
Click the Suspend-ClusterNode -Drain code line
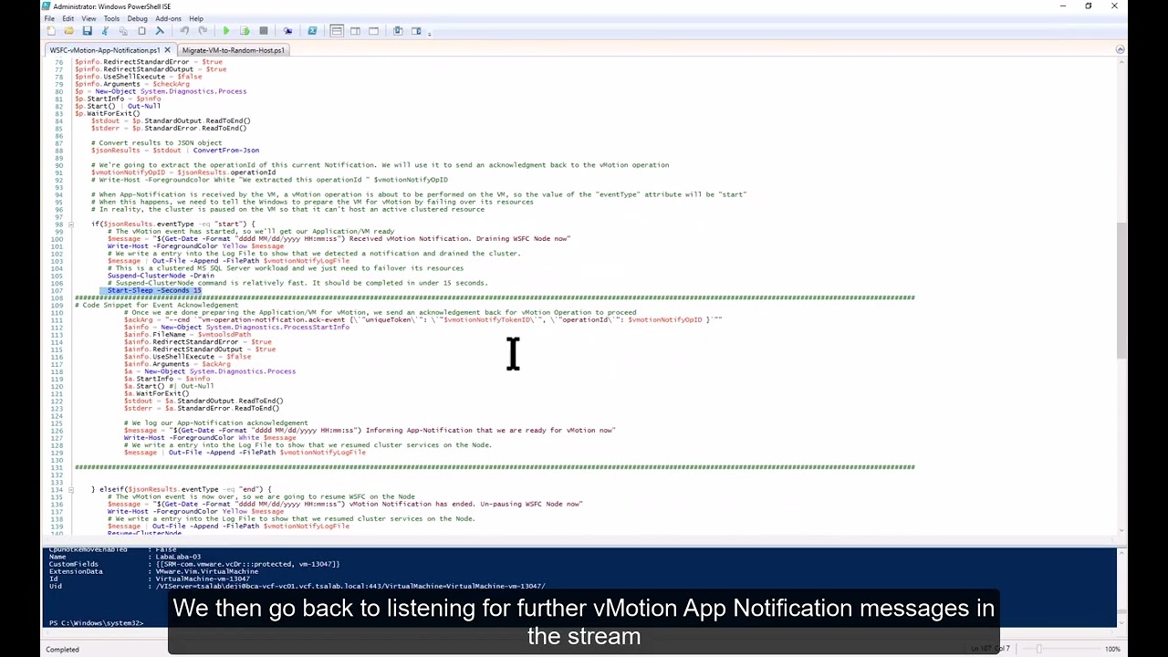(x=161, y=276)
